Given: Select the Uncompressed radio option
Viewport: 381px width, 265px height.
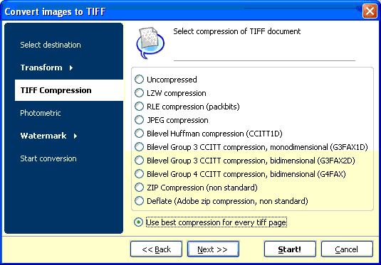Looking at the screenshot, I should (x=140, y=80).
